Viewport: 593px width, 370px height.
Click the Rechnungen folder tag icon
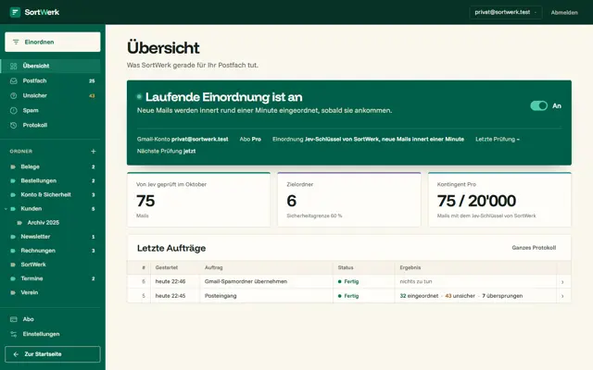point(13,251)
